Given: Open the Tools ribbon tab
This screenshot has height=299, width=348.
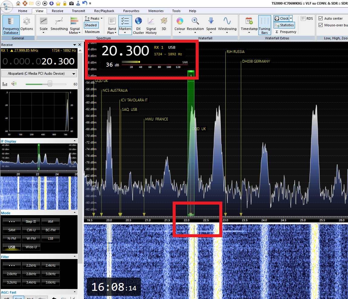Looking at the screenshot, I should (x=176, y=11).
